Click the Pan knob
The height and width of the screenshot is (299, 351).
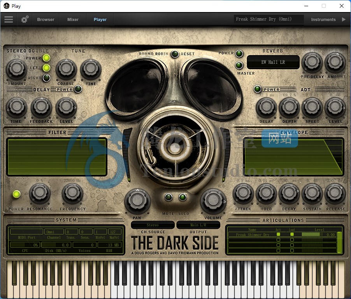point(137,201)
